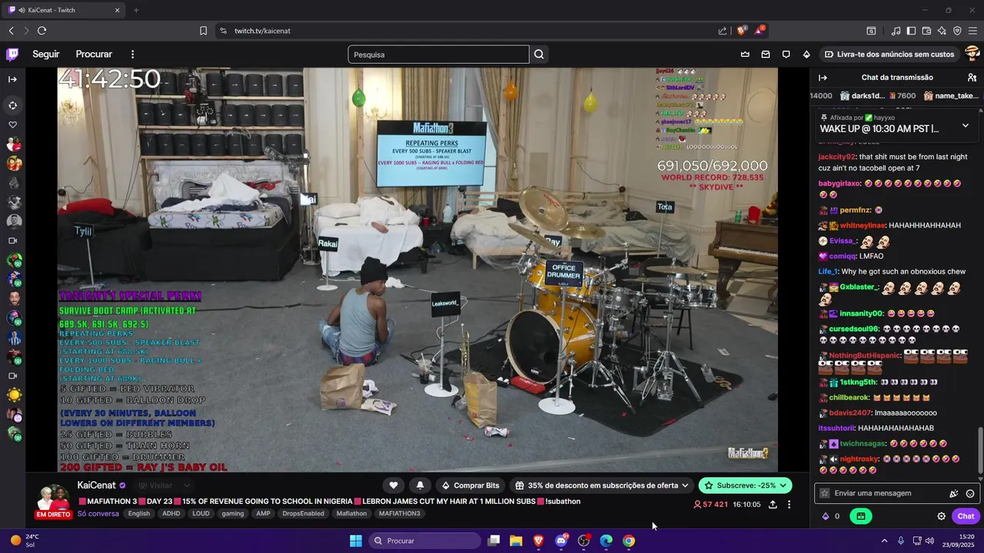Open the emote picker in message box
This screenshot has width=984, height=553.
970,494
